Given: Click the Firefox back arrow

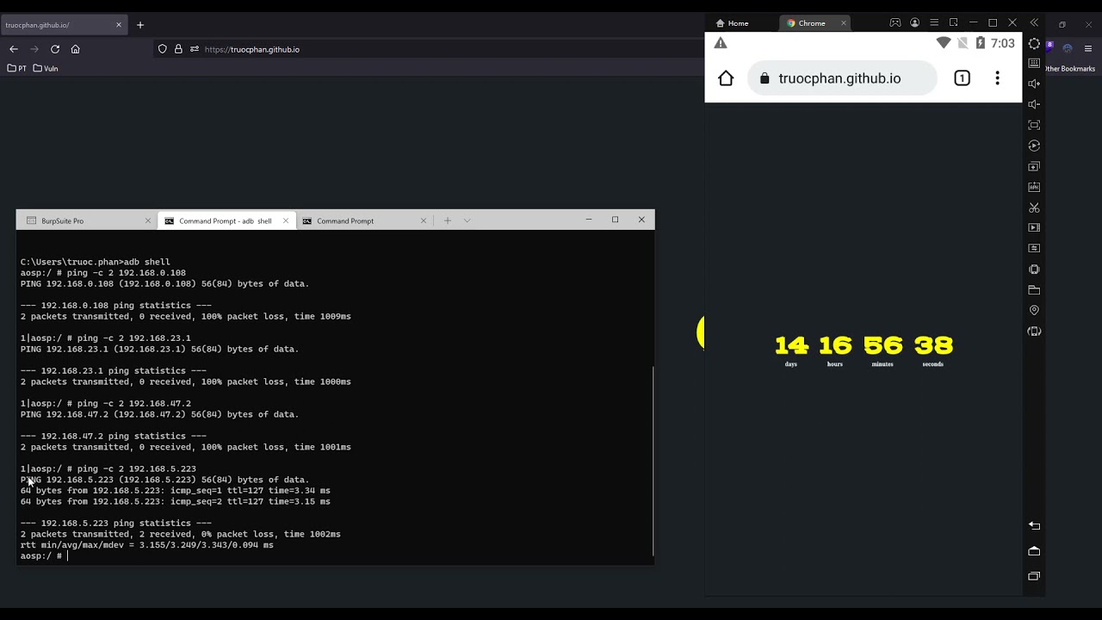Looking at the screenshot, I should pos(13,49).
